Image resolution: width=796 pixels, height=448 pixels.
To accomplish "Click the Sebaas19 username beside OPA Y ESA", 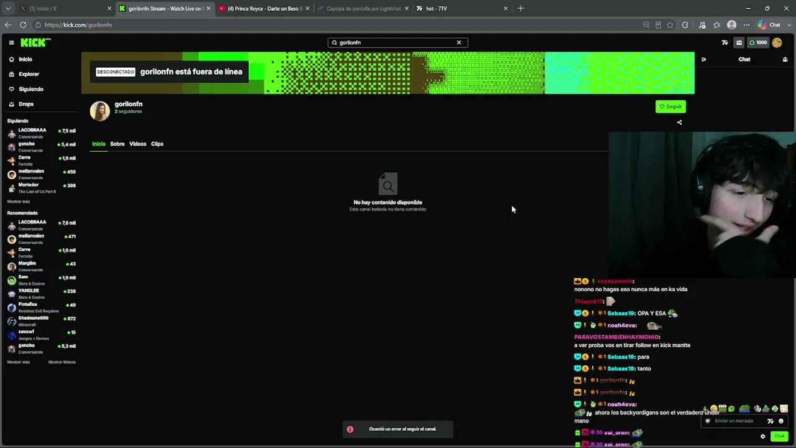I will point(620,313).
